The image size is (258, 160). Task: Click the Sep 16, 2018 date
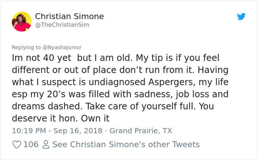click(78, 131)
